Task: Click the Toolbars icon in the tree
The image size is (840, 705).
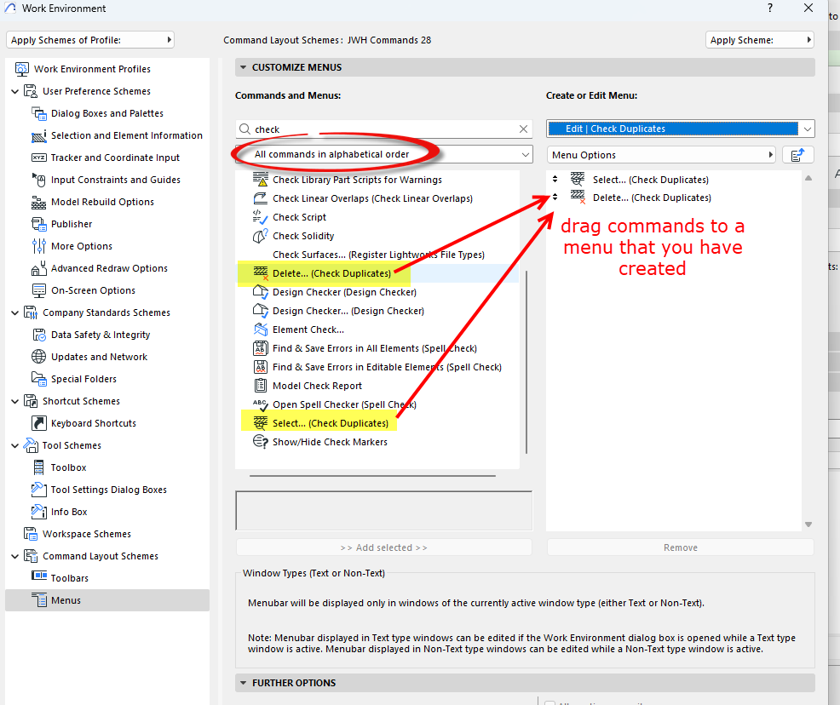Action: (39, 576)
